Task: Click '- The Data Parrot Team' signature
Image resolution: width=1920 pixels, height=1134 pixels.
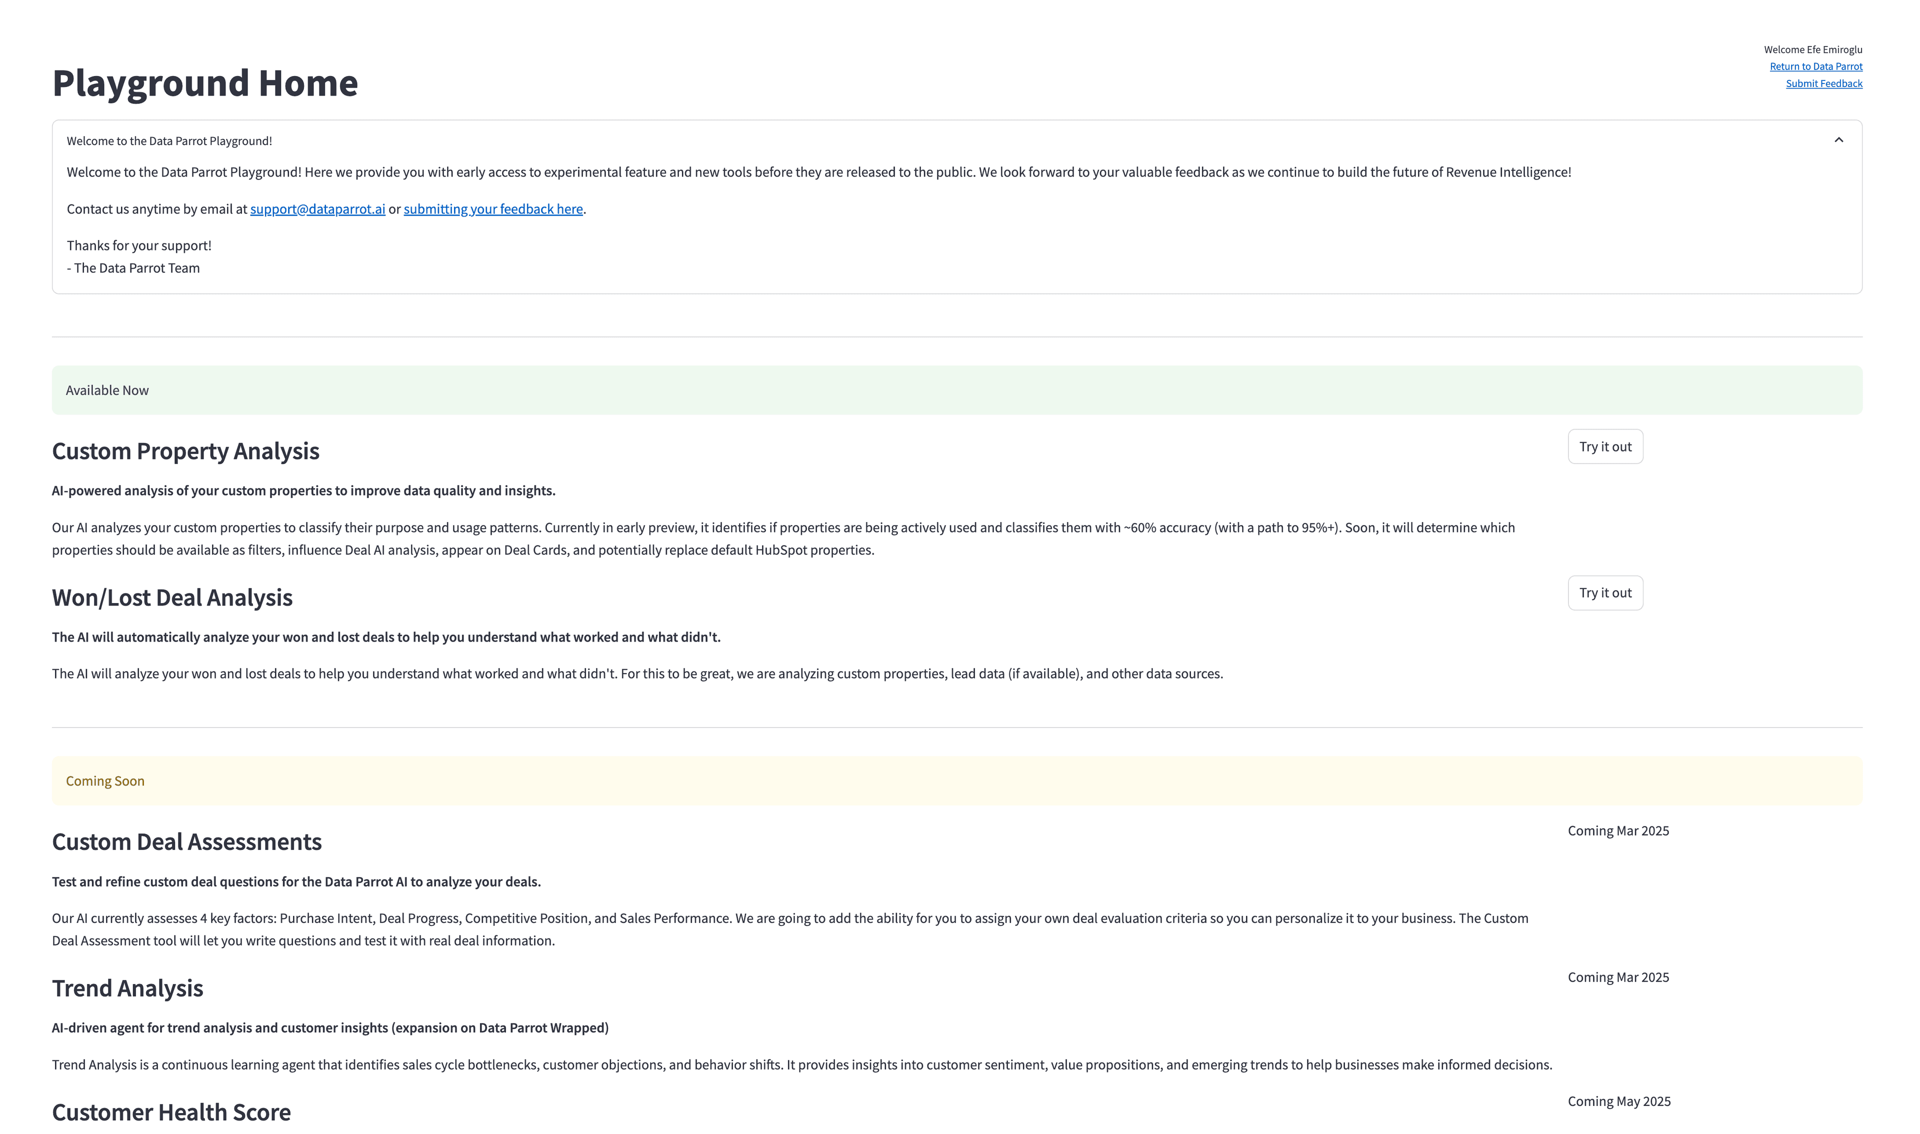Action: click(133, 268)
